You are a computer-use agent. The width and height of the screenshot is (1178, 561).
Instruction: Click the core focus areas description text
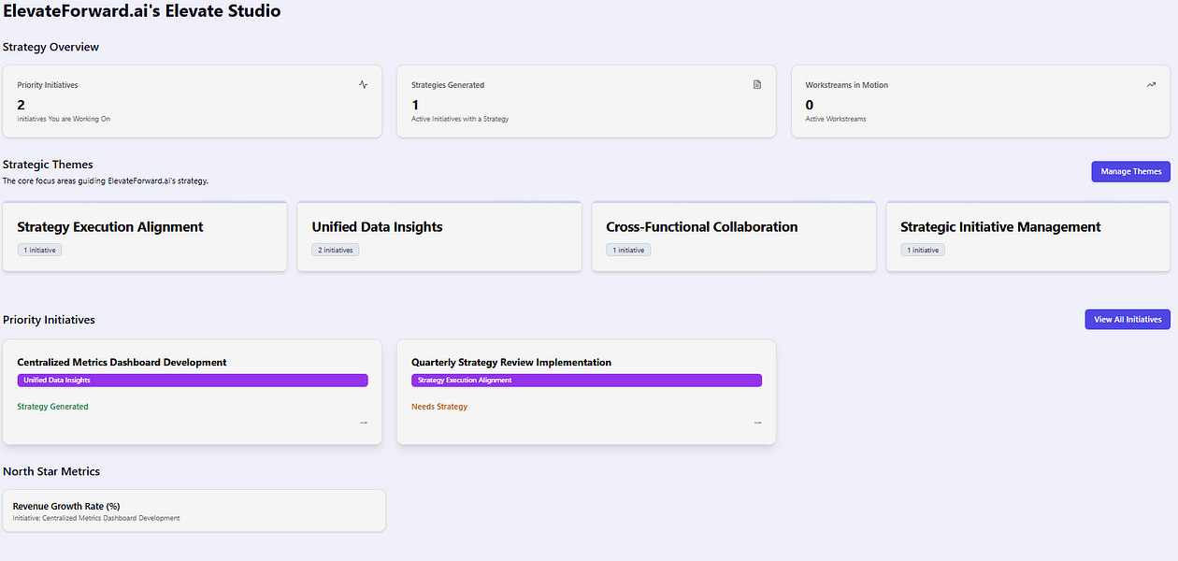(x=106, y=180)
